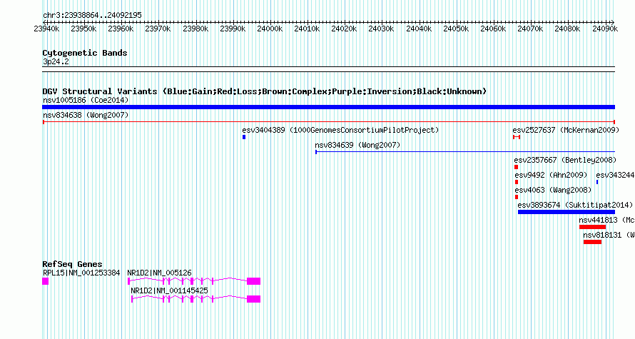The height and width of the screenshot is (339, 635).
Task: Click the 23980k ruler tick label
Action: tap(195, 29)
